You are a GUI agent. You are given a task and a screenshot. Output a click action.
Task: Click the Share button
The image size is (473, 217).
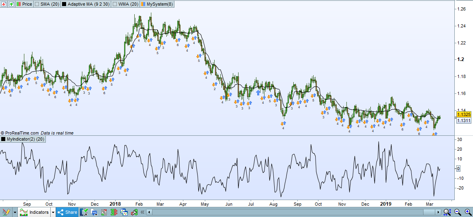[x=67, y=212]
